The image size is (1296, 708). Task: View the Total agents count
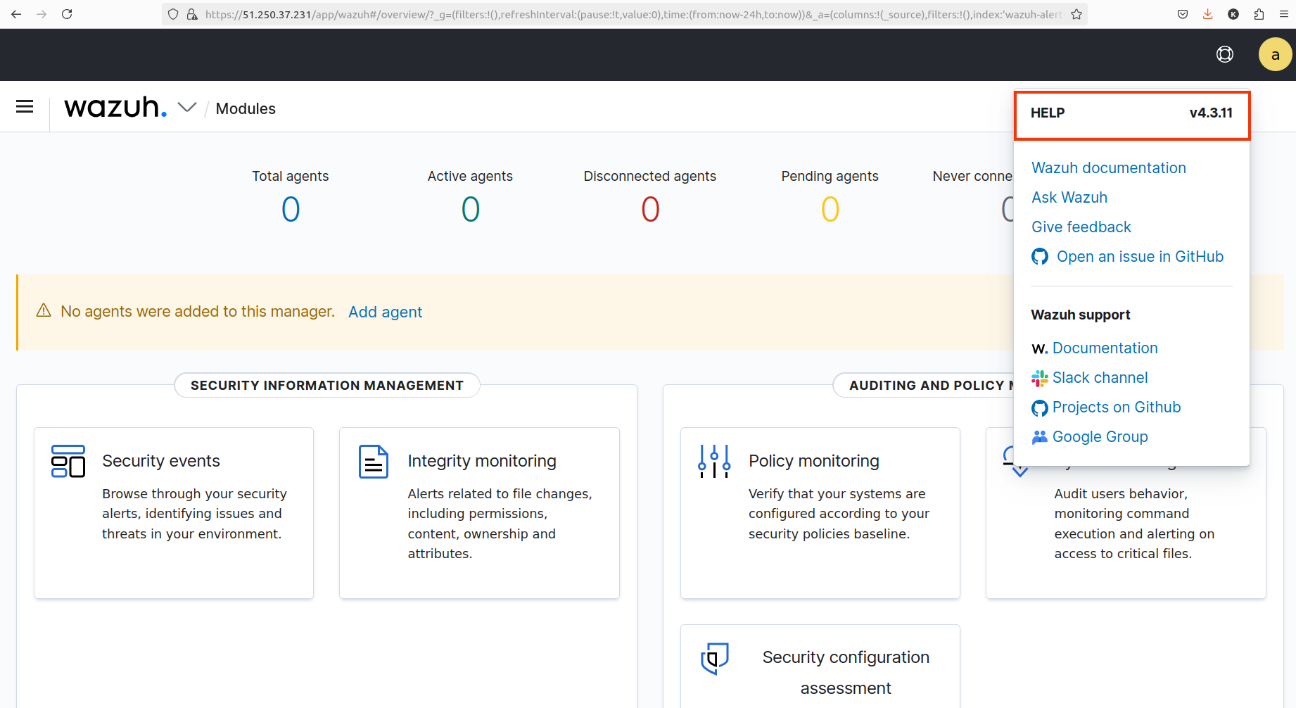point(291,209)
